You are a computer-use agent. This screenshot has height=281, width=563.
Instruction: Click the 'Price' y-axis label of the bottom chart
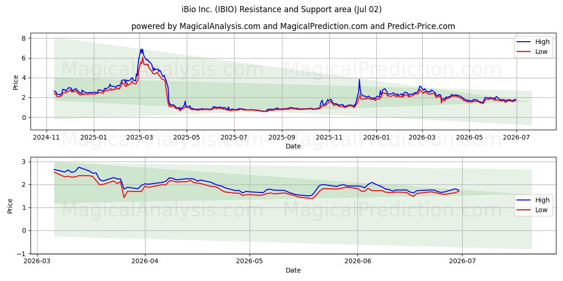[x=10, y=206]
